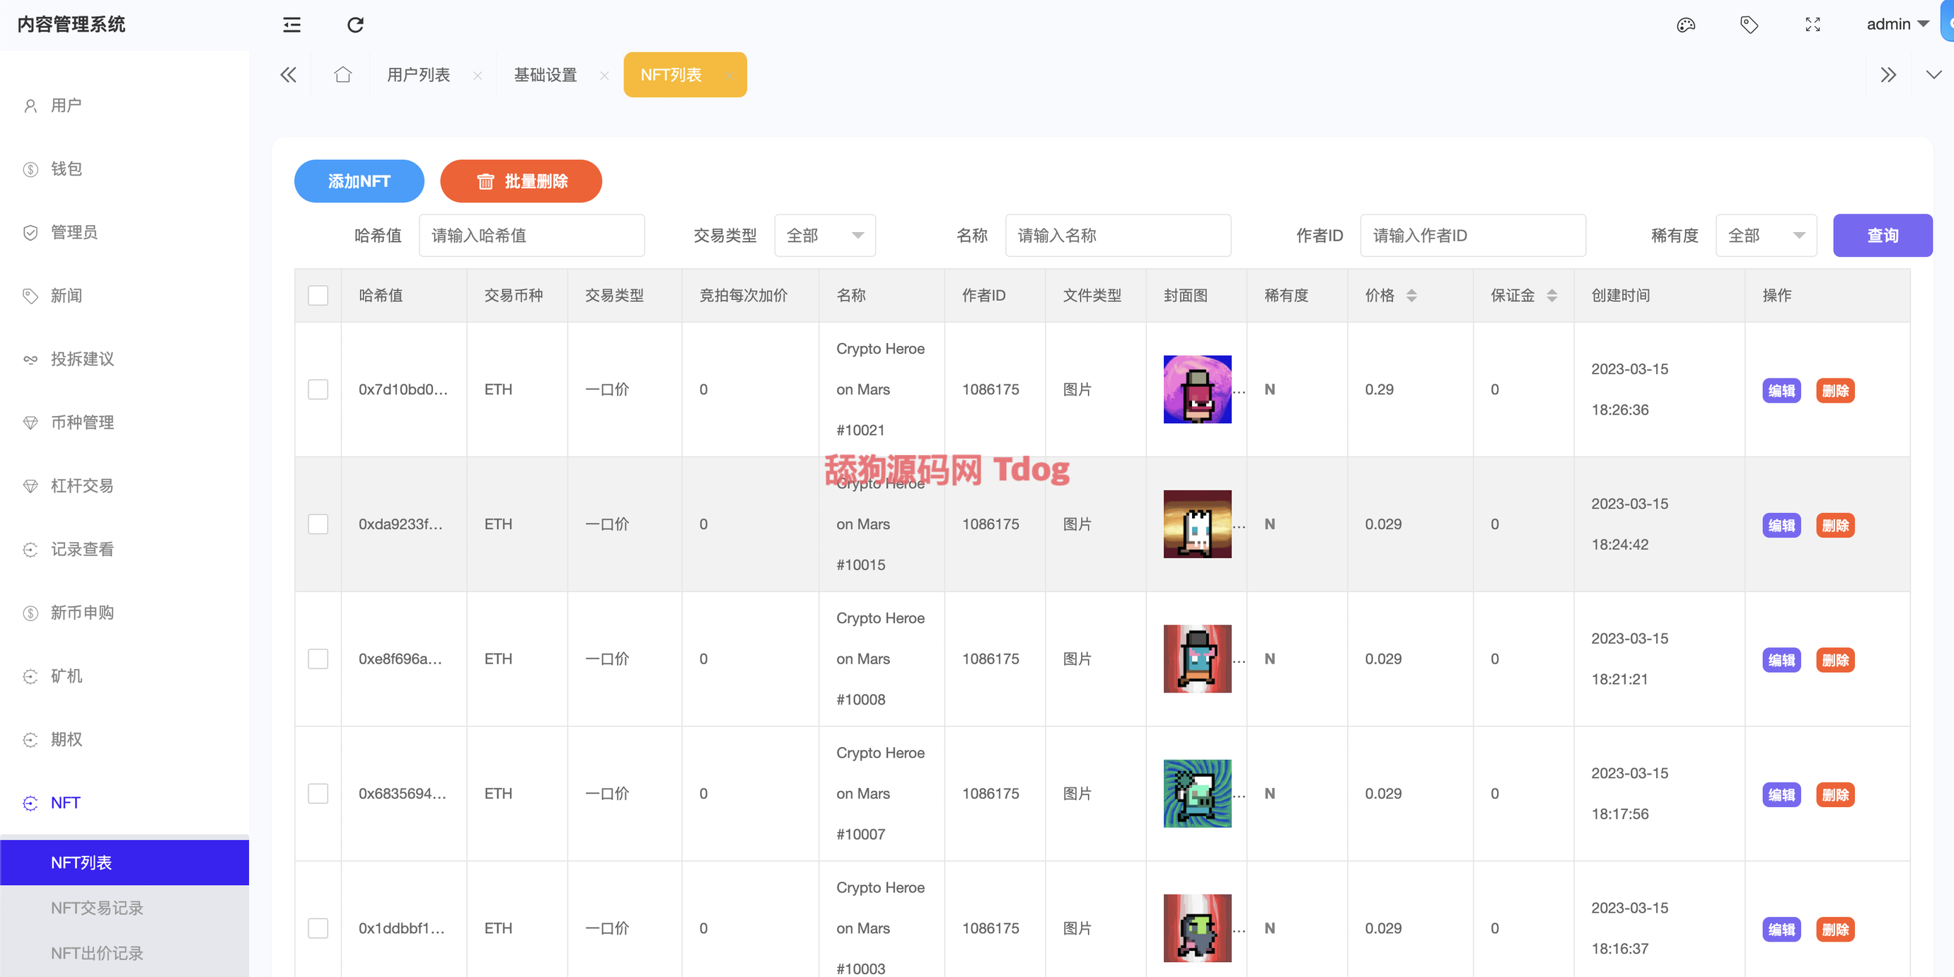
Task: Switch to 用户列表 tab
Action: (x=418, y=74)
